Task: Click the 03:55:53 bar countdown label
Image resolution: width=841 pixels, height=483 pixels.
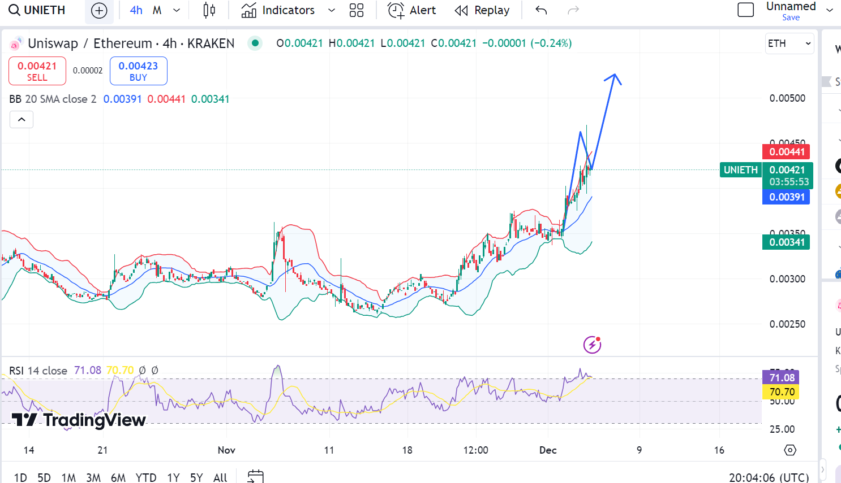Action: (789, 182)
